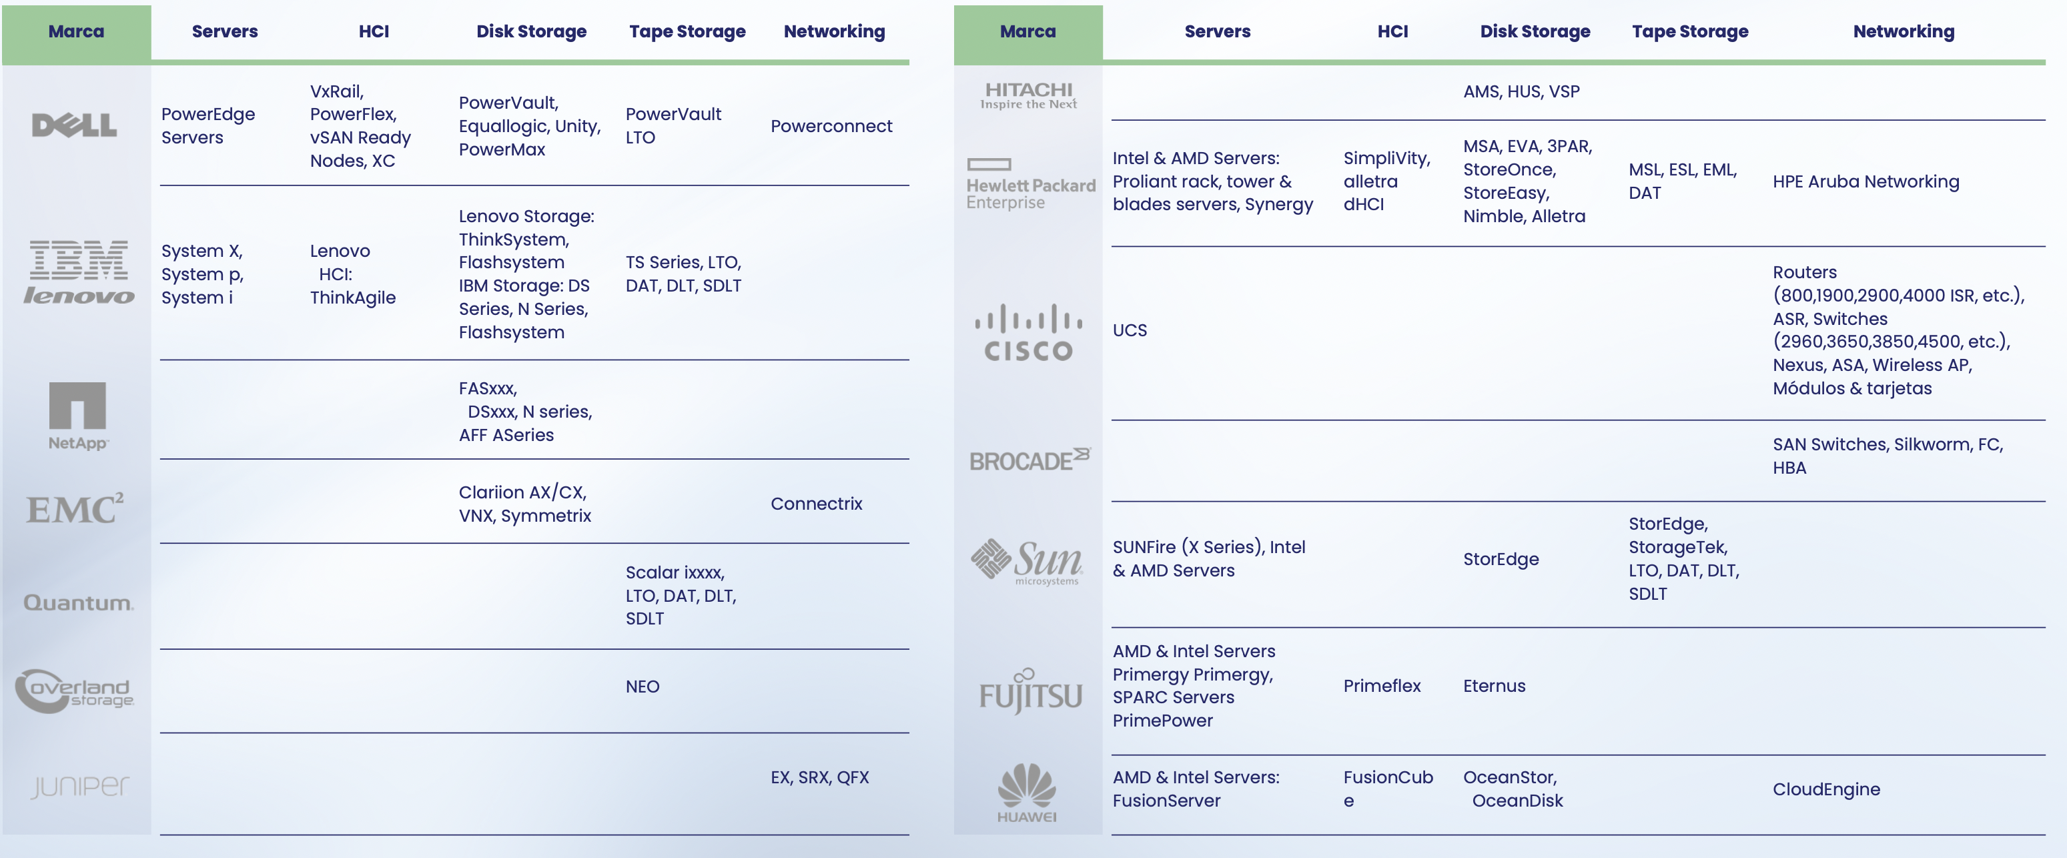
Task: Click the HPE Aruba Networking text
Action: click(1866, 182)
